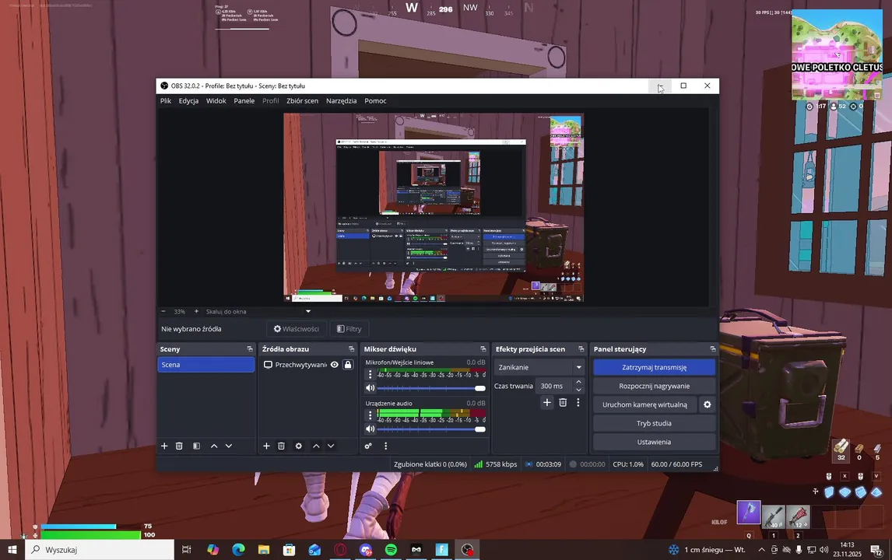This screenshot has width=892, height=560.
Task: Remove scene transition with the trash icon
Action: point(563,403)
